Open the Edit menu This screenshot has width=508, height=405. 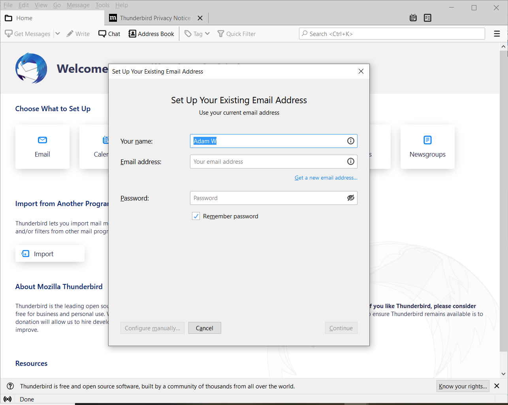point(24,5)
